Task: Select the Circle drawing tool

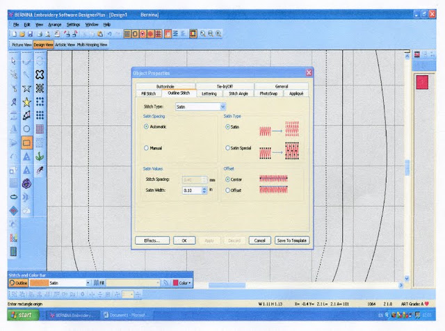Action: pyautogui.click(x=26, y=129)
